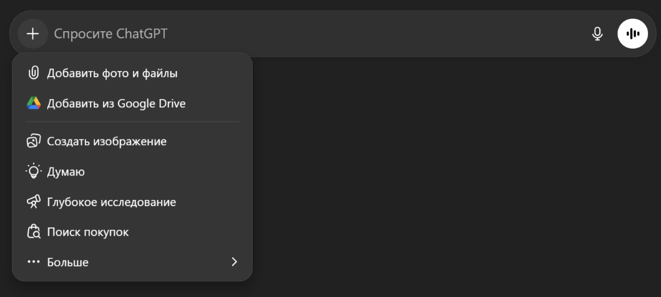Click the telescope deep research icon
The image size is (661, 297).
34,202
